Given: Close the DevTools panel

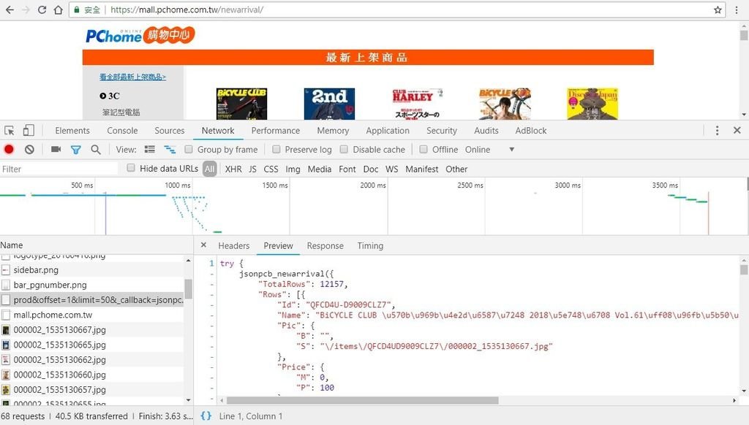Looking at the screenshot, I should click(x=737, y=130).
